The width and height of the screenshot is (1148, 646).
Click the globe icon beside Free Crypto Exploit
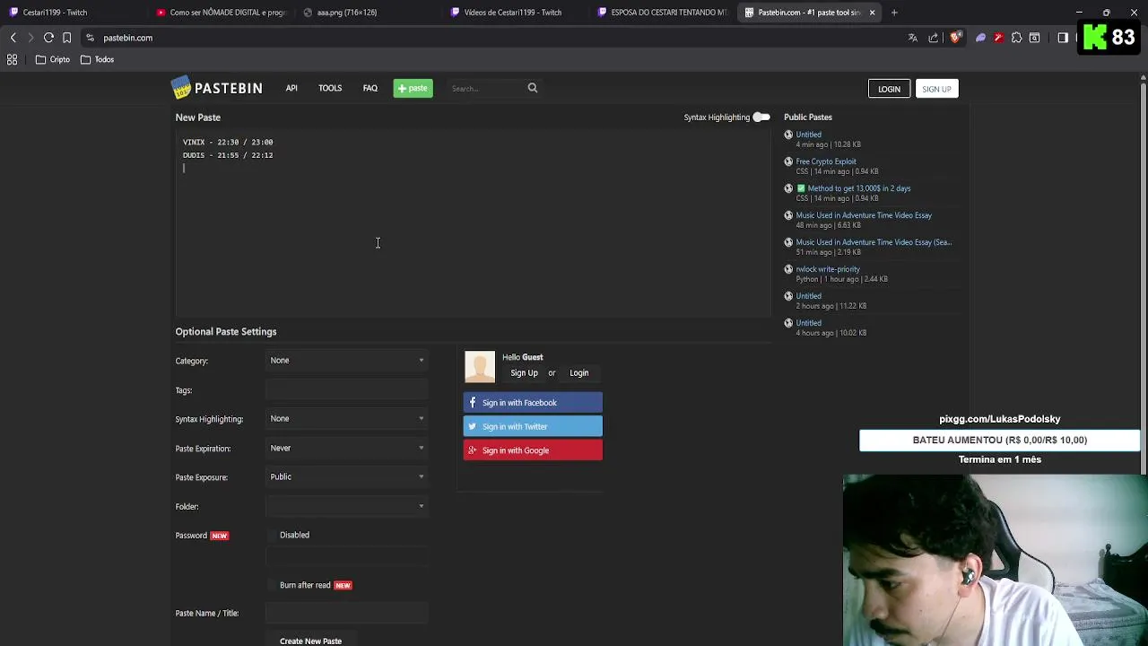tap(788, 161)
